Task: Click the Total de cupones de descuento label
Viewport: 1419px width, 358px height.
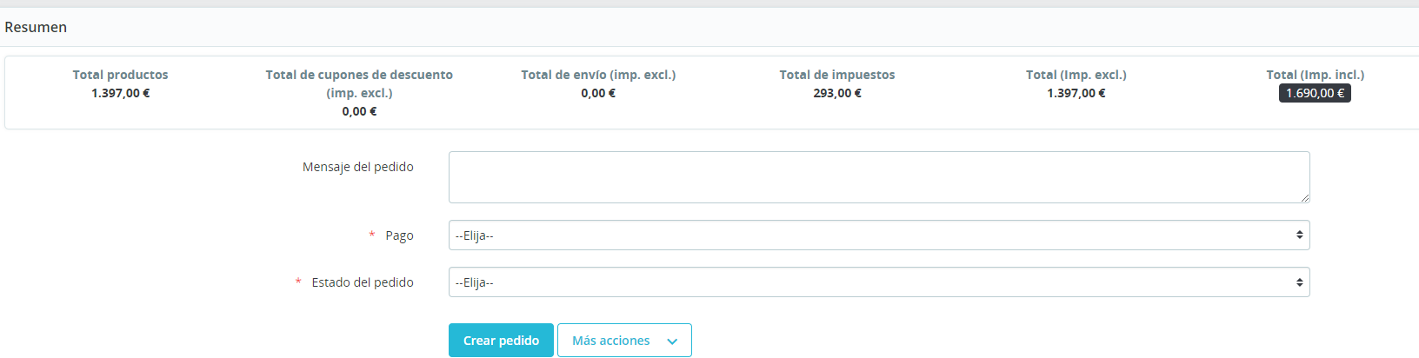Action: [359, 75]
